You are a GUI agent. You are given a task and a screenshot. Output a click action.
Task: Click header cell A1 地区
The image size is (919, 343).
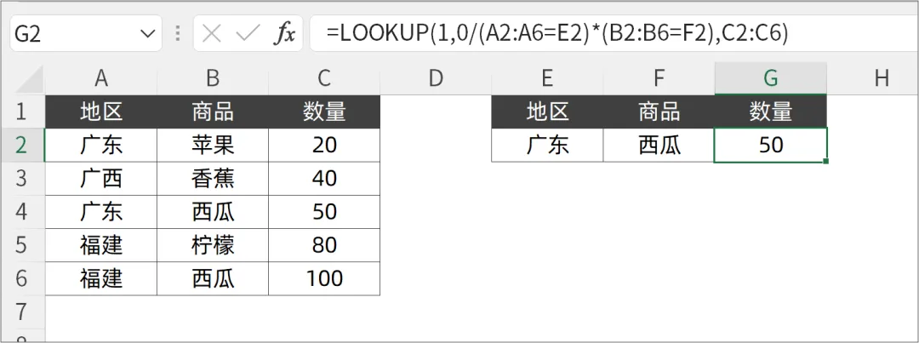101,111
